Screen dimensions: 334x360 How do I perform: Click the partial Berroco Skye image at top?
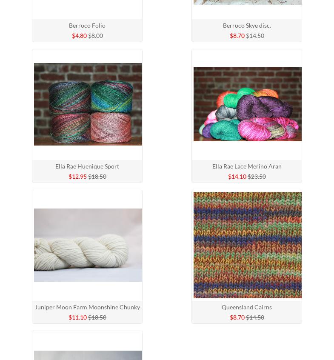[248, 2]
